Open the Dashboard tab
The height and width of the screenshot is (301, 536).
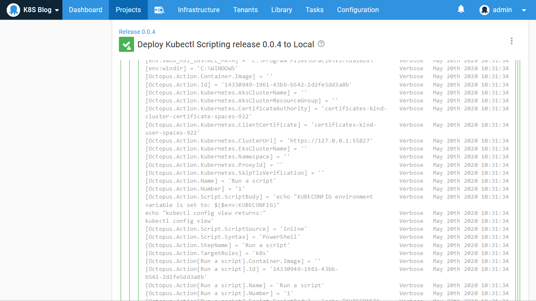pyautogui.click(x=85, y=10)
